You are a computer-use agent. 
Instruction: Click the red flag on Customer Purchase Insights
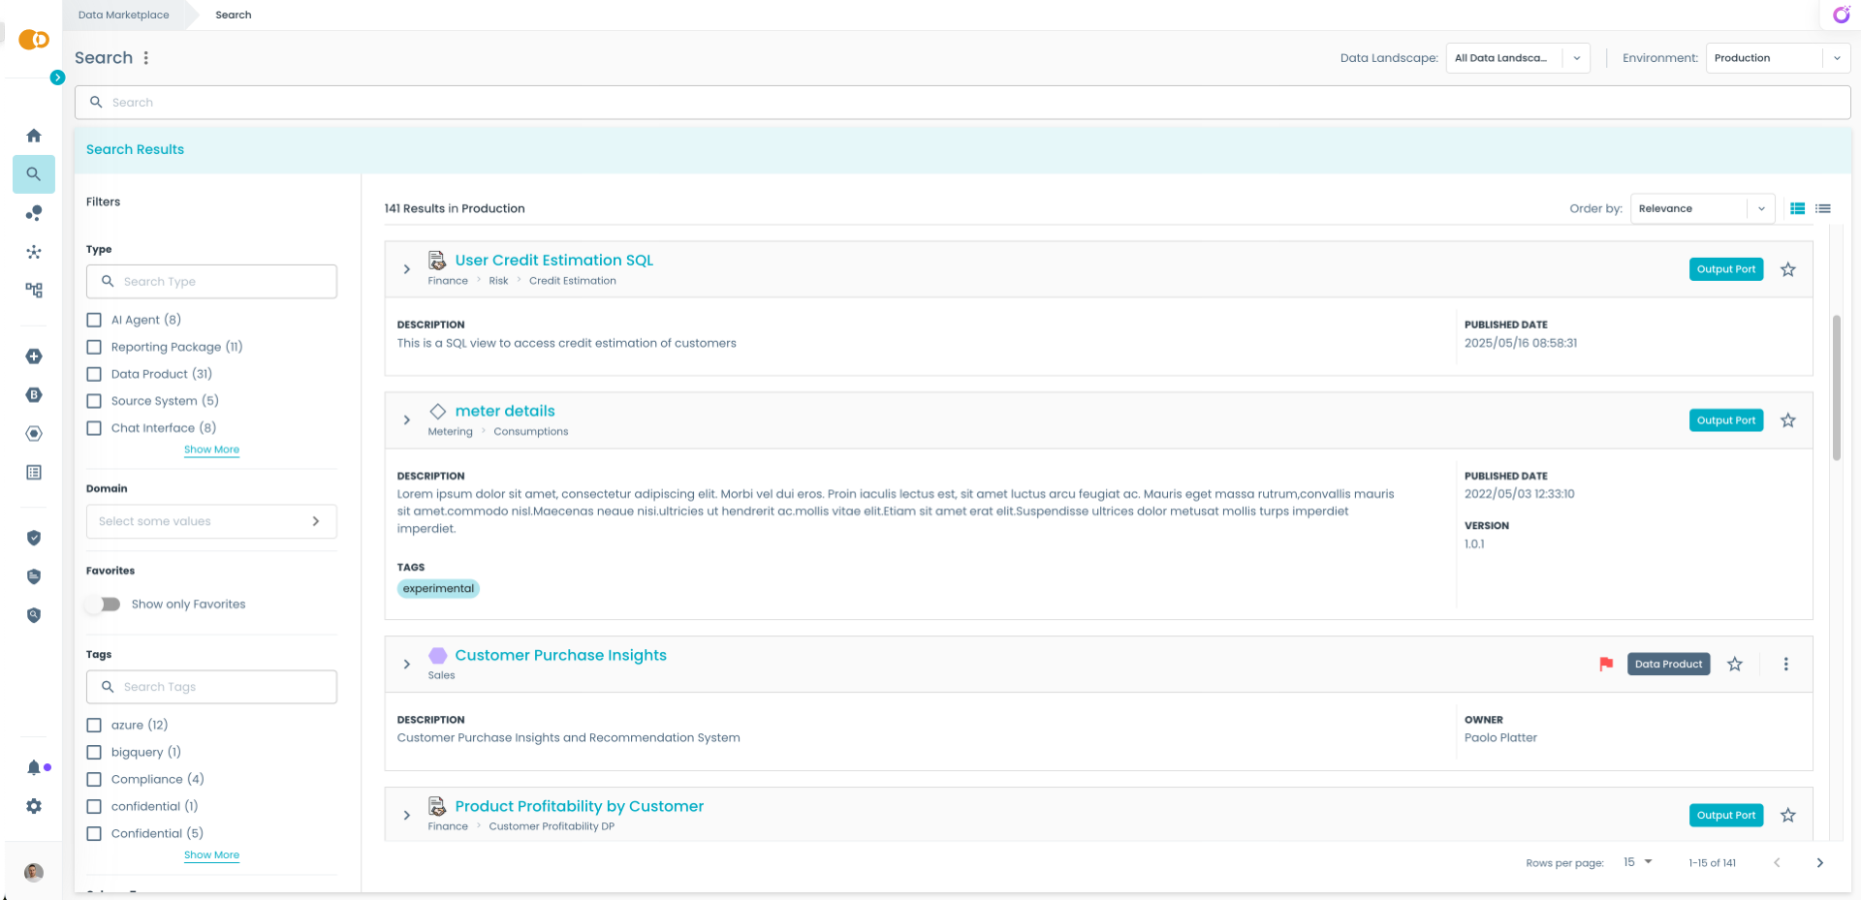1606,664
